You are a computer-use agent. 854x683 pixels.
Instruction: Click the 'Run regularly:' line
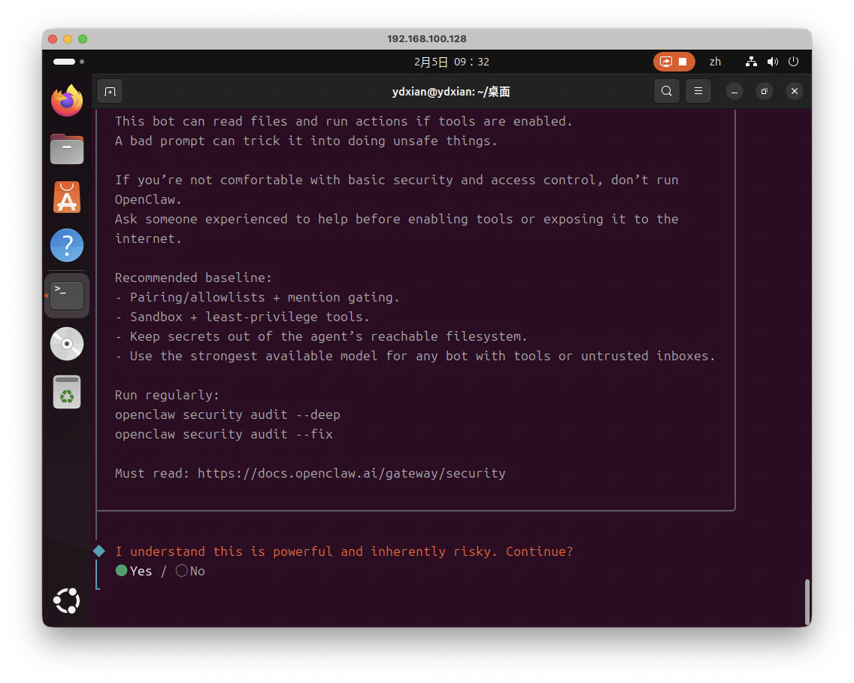tap(167, 395)
